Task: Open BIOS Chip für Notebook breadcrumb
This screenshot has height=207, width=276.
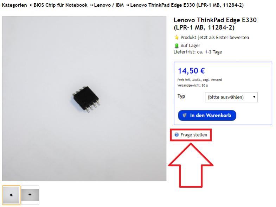Action: (x=60, y=5)
